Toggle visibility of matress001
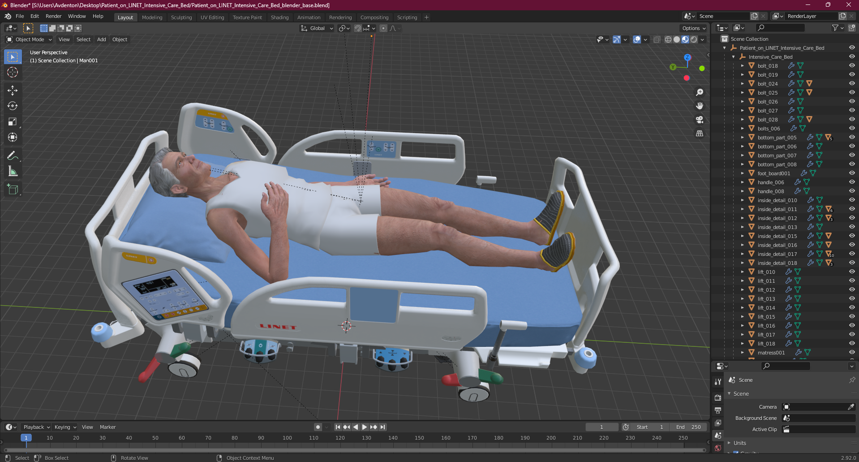 tap(852, 352)
